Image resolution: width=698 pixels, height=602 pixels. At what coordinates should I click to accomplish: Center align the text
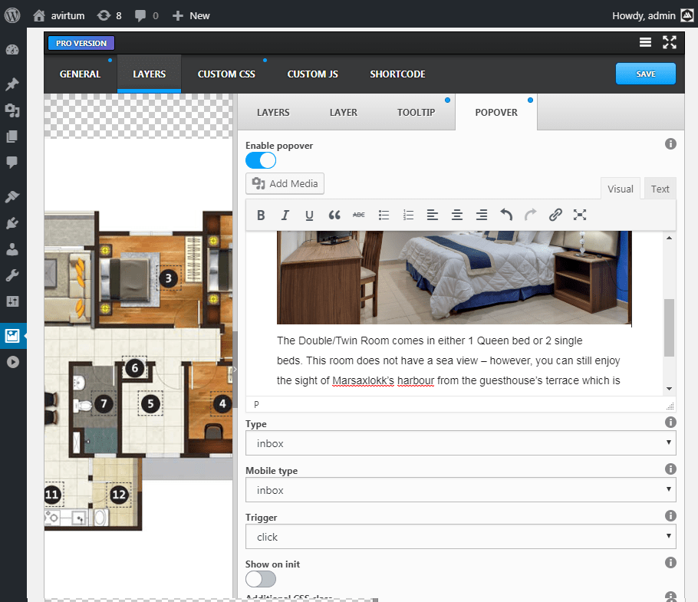pos(457,215)
